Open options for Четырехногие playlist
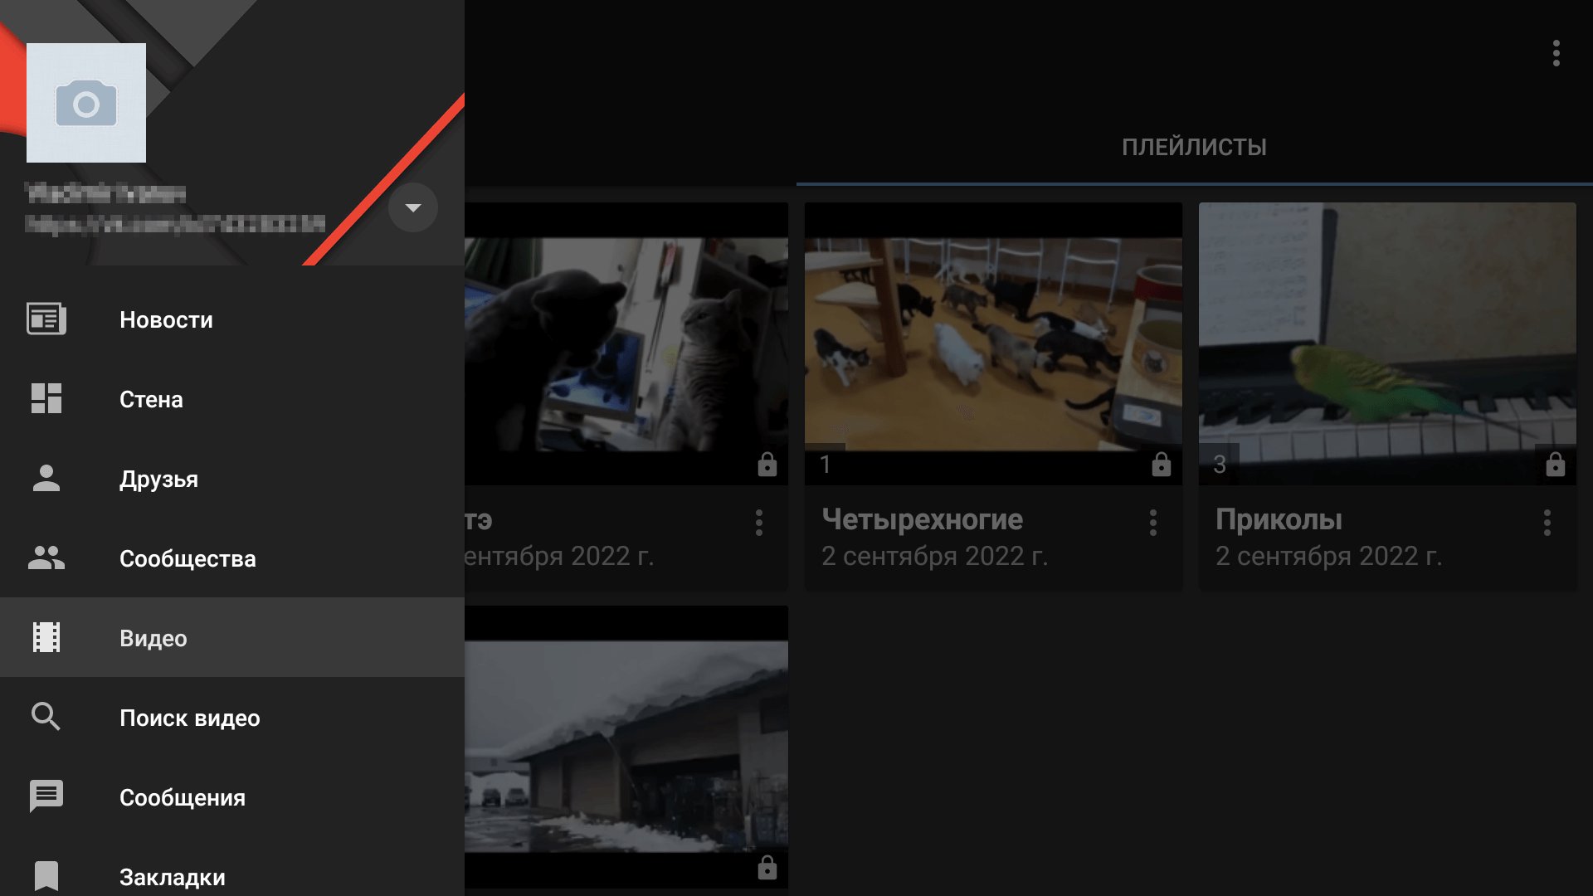The width and height of the screenshot is (1593, 896). click(x=1152, y=523)
